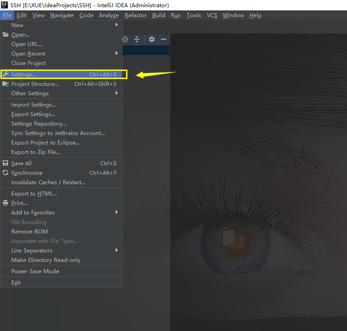The width and height of the screenshot is (347, 331).
Task: Select the Open... menu entry
Action: point(61,35)
